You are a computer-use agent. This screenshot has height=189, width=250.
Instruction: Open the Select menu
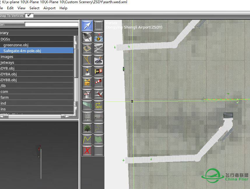34,8
